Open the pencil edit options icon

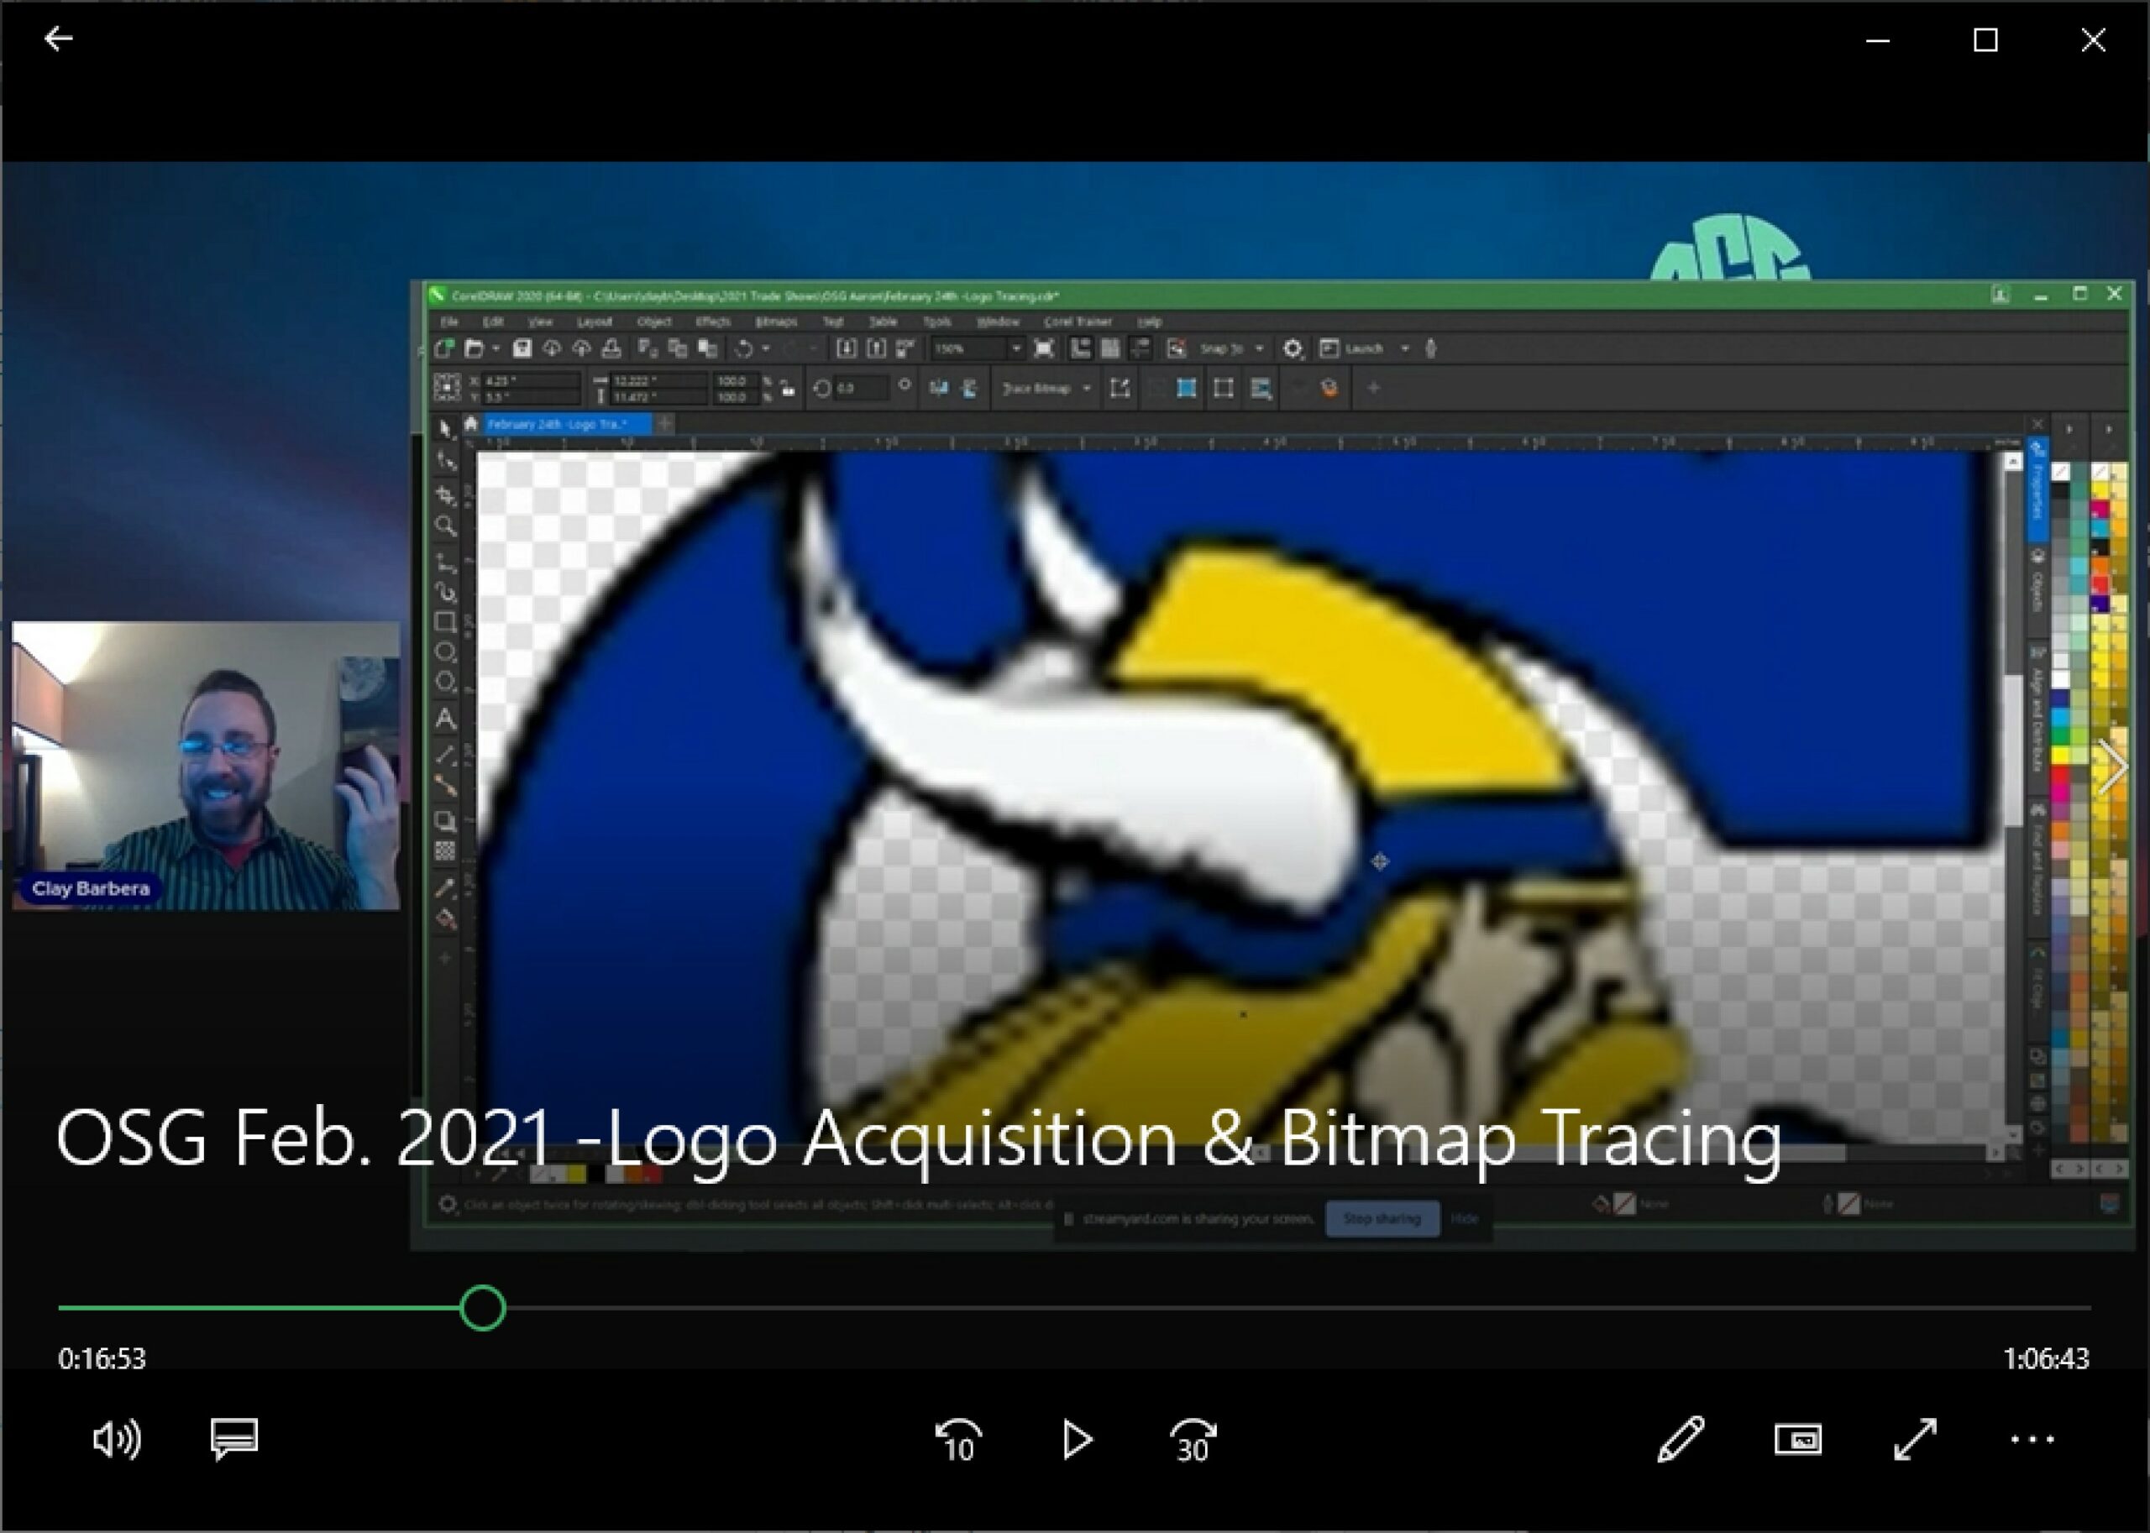(x=1681, y=1440)
